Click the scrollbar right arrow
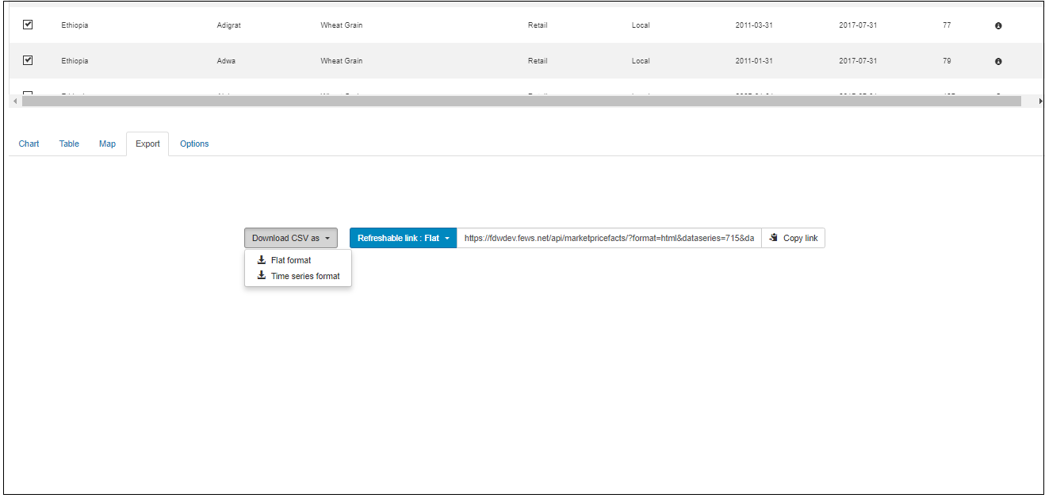The width and height of the screenshot is (1045, 498). click(1040, 102)
